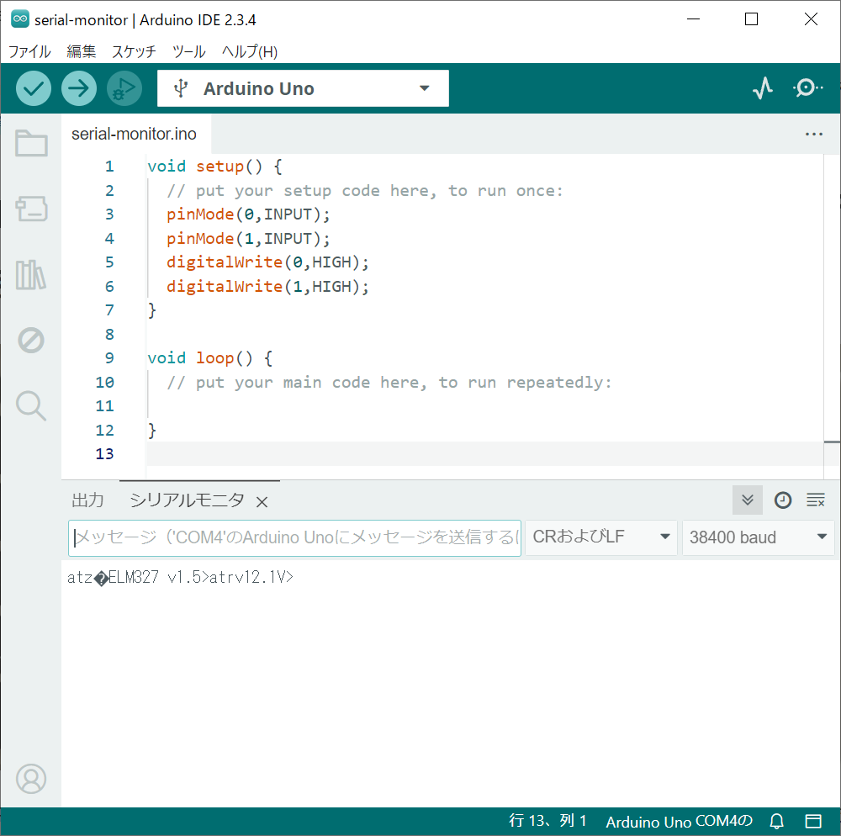Start debugging with the bug-play button
This screenshot has height=836, width=841.
(x=124, y=88)
